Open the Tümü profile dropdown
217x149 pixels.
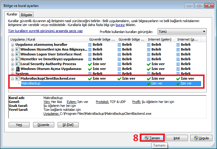(x=182, y=31)
